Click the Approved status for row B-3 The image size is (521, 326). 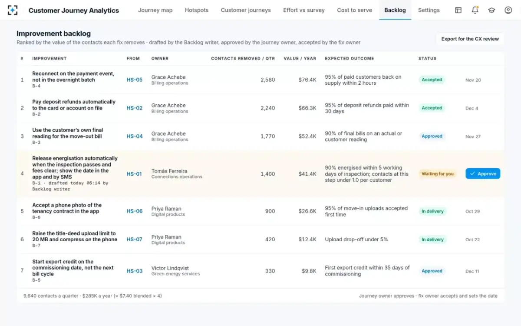[432, 136]
